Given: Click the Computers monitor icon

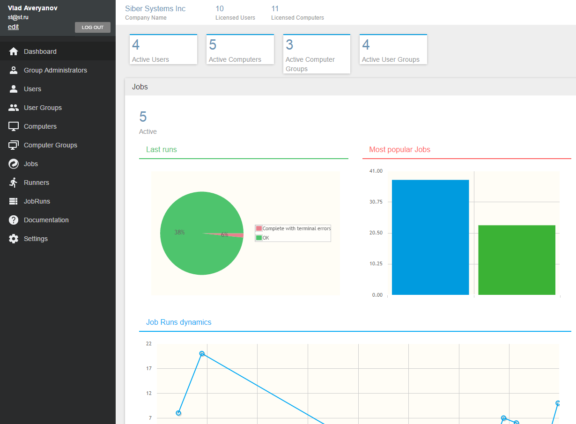Looking at the screenshot, I should [x=14, y=126].
